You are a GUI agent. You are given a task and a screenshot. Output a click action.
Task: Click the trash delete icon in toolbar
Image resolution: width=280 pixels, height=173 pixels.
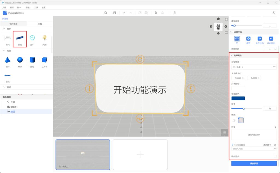(x=175, y=13)
